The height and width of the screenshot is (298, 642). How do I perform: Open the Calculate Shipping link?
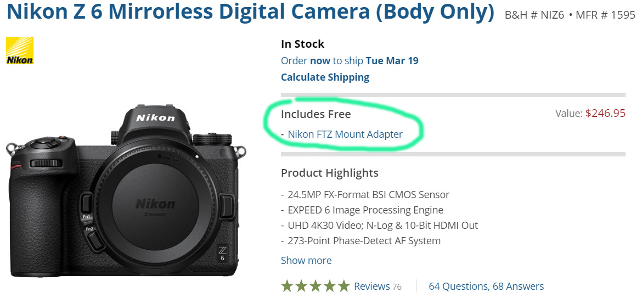pos(325,77)
